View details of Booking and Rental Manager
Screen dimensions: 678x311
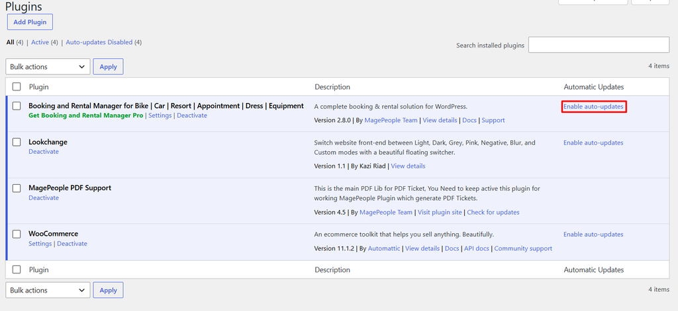click(440, 120)
